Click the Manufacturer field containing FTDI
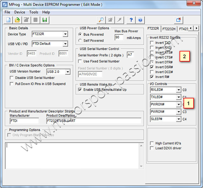The width and height of the screenshot is (203, 188). (x=24, y=121)
